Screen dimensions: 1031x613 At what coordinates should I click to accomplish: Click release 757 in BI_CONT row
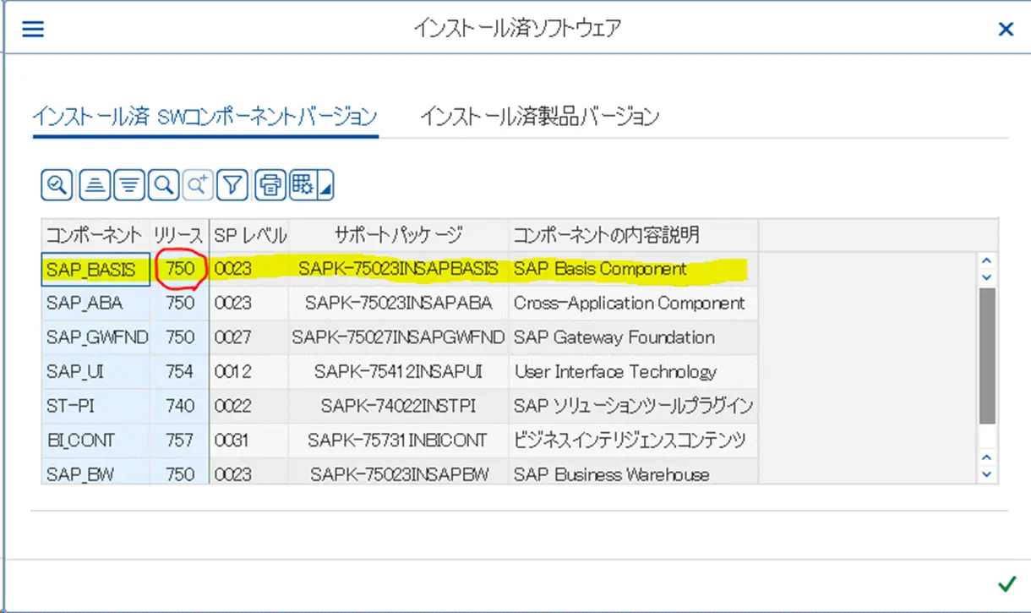pos(179,441)
